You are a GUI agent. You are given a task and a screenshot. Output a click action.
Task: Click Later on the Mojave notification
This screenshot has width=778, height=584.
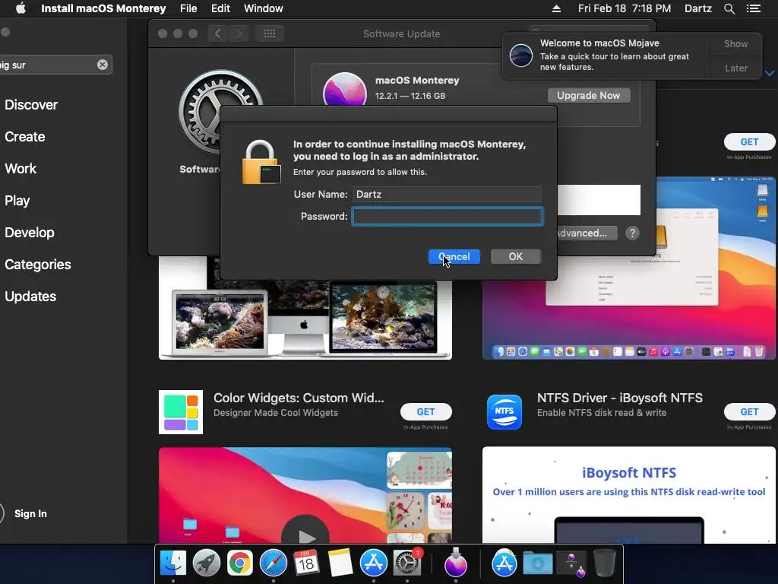pos(735,68)
